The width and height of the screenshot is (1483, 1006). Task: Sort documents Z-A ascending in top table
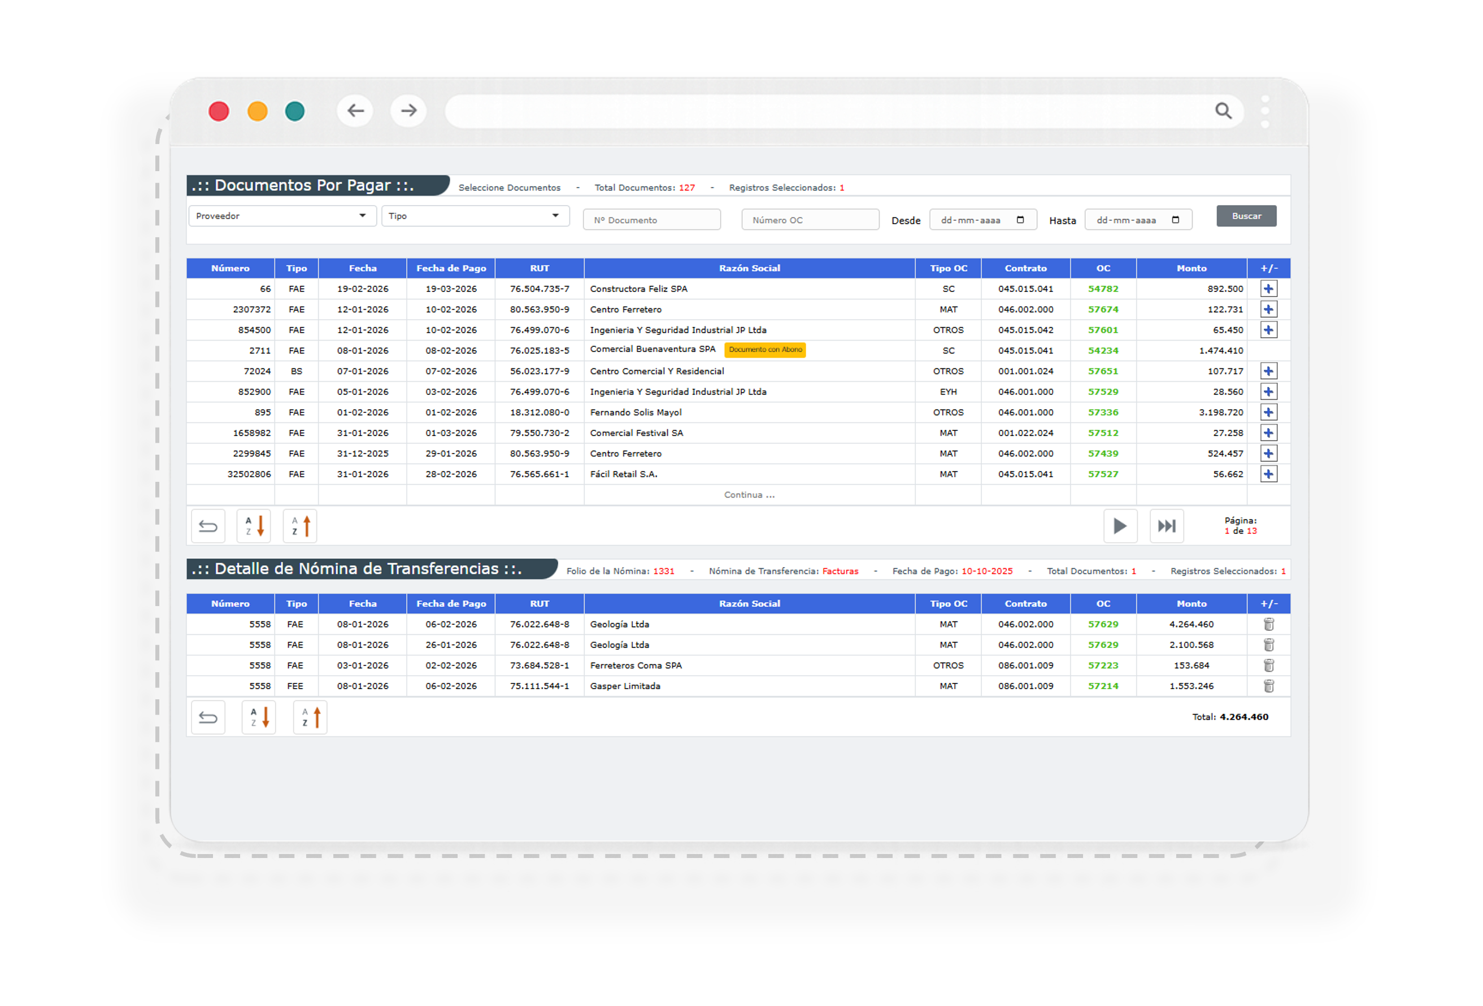click(x=300, y=526)
